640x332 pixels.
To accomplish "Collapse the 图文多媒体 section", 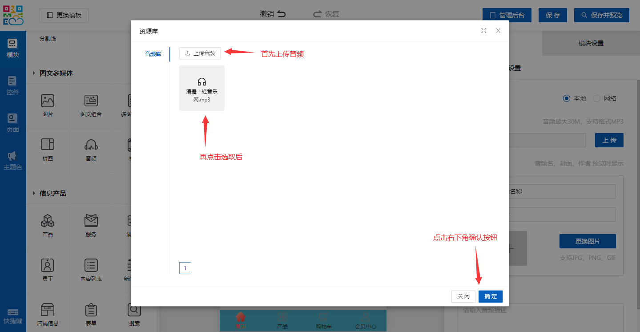I will tap(34, 73).
